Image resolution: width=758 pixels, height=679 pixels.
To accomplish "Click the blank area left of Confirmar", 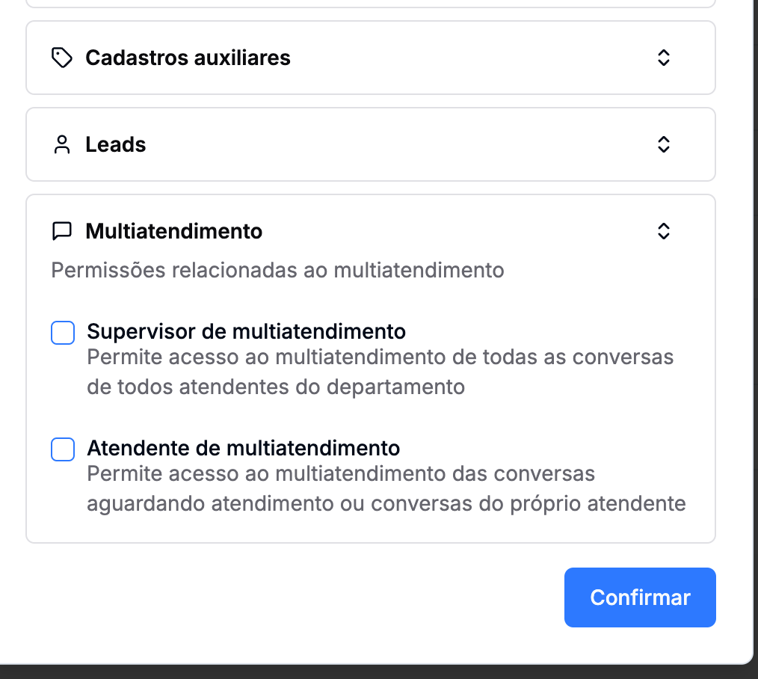I will tap(299, 597).
